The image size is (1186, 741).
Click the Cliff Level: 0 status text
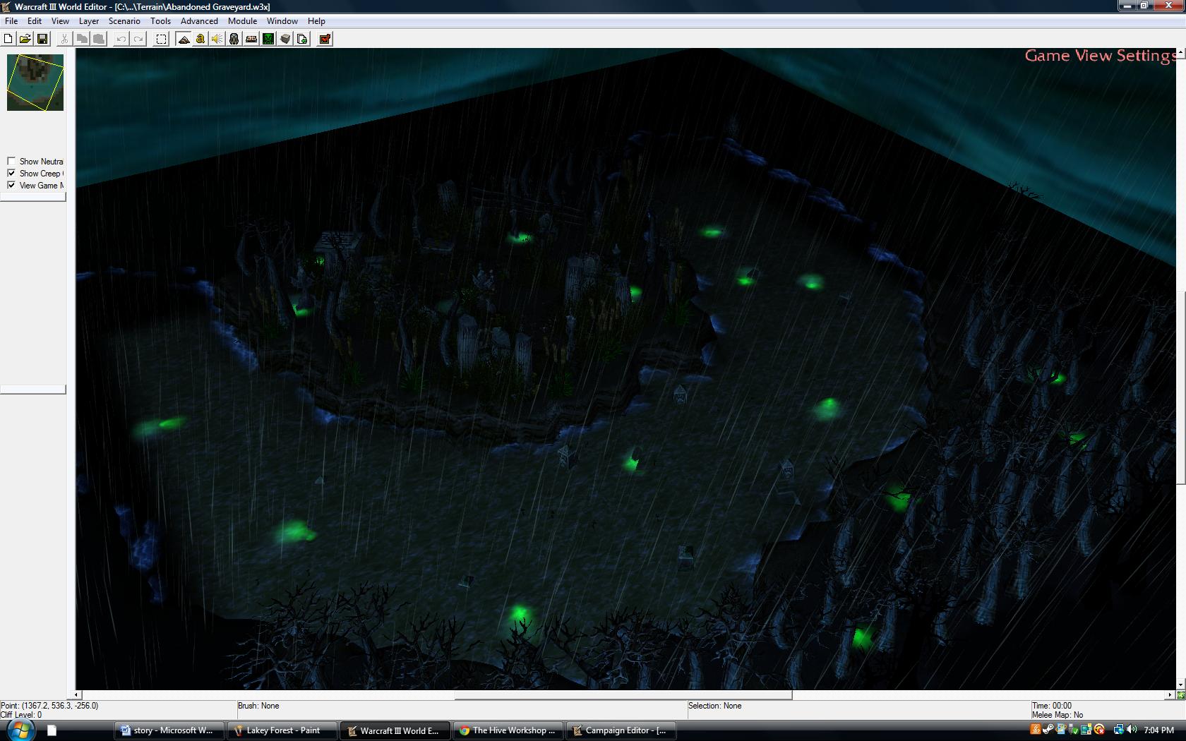[x=21, y=715]
